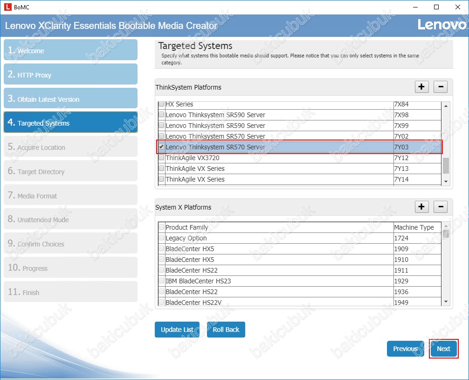Viewport: 469px width, 380px height.
Task: Click the System X list scroll down arrow
Action: [446, 302]
